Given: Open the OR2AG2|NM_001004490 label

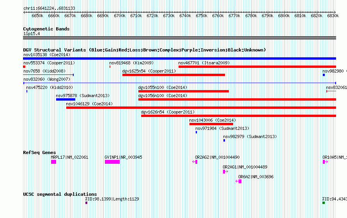Looking at the screenshot, I should pos(217,158).
